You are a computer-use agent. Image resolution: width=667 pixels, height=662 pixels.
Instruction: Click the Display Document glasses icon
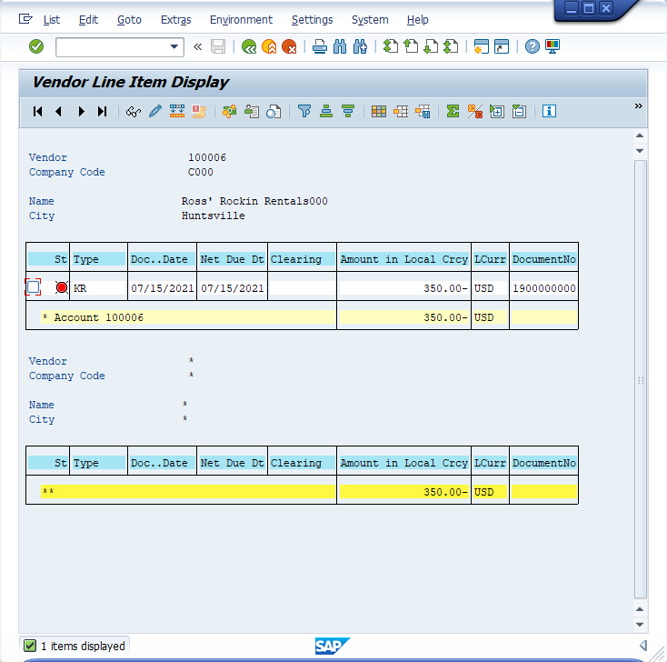coord(134,112)
